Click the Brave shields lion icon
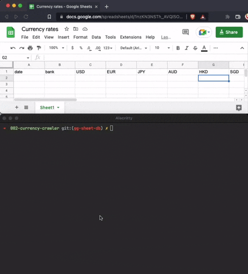This screenshot has width=248, height=274. pyautogui.click(x=192, y=17)
